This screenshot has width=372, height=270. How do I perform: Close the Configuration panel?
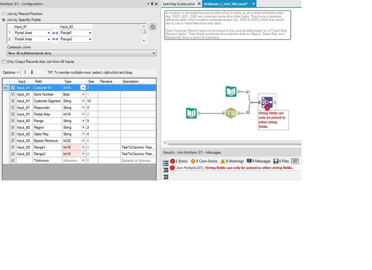pos(156,4)
